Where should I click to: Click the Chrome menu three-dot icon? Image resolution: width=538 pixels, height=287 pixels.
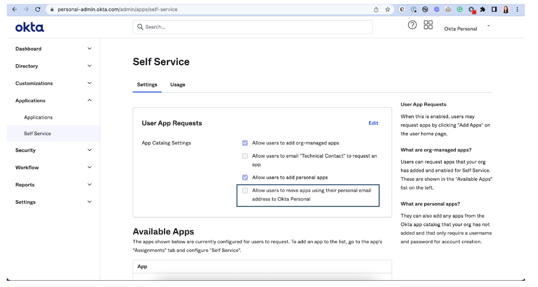pyautogui.click(x=518, y=10)
